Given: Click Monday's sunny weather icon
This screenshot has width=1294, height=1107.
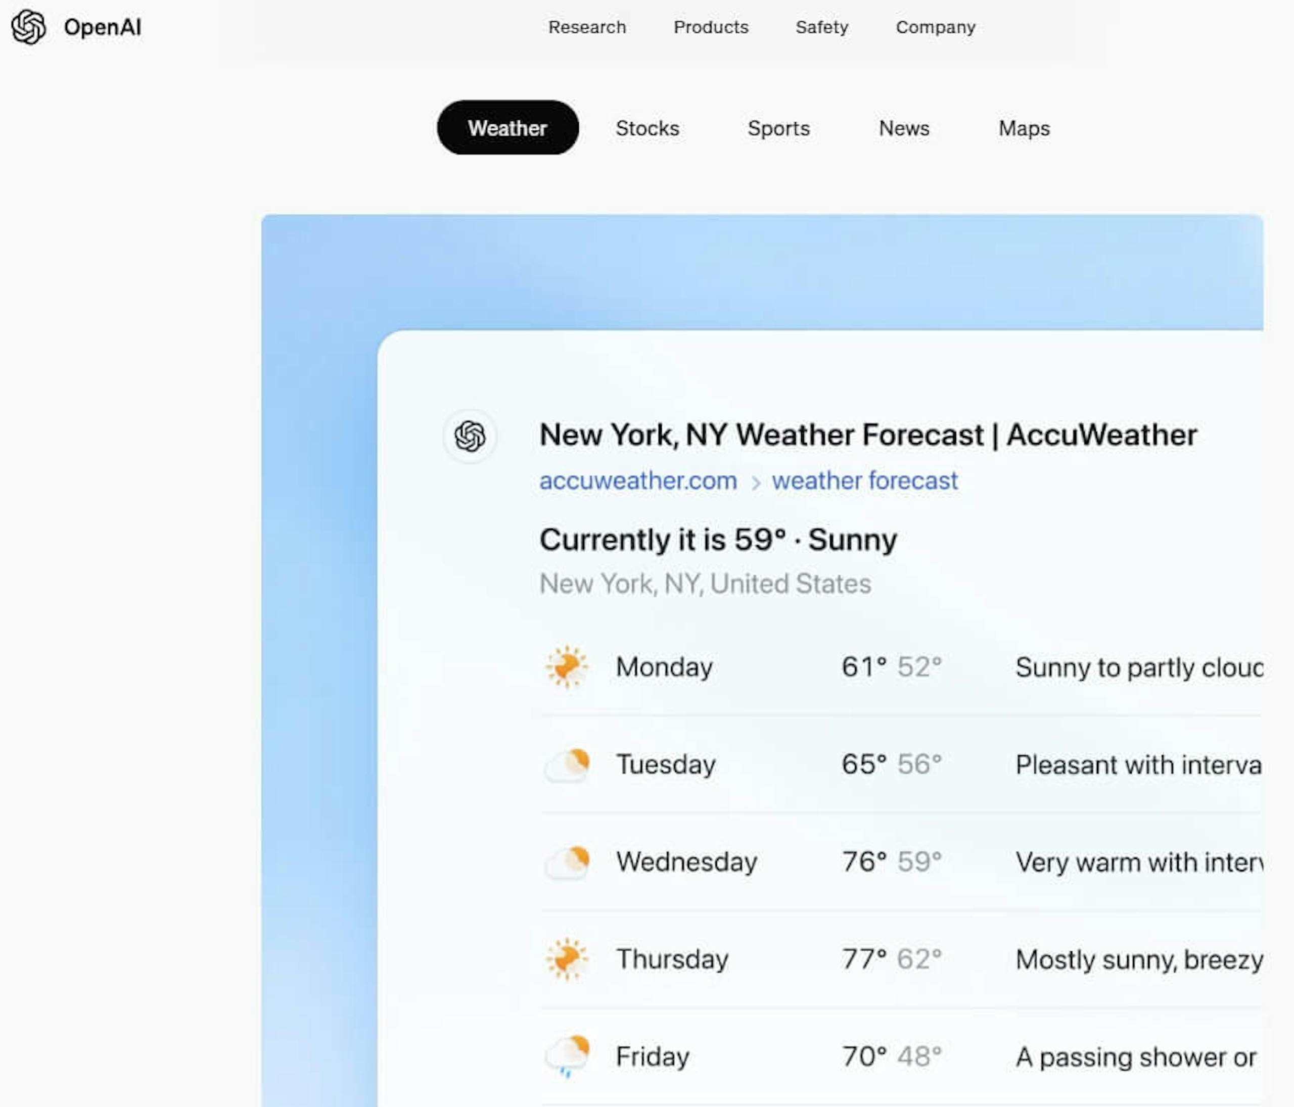Looking at the screenshot, I should coord(567,667).
